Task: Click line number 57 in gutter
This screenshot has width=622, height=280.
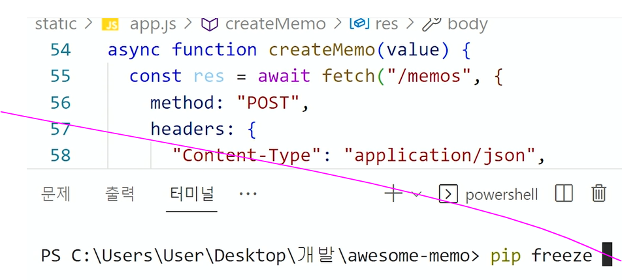Action: (x=60, y=129)
